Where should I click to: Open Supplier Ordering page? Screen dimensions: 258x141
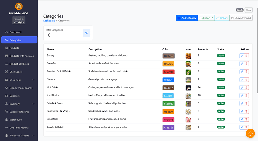point(19,112)
